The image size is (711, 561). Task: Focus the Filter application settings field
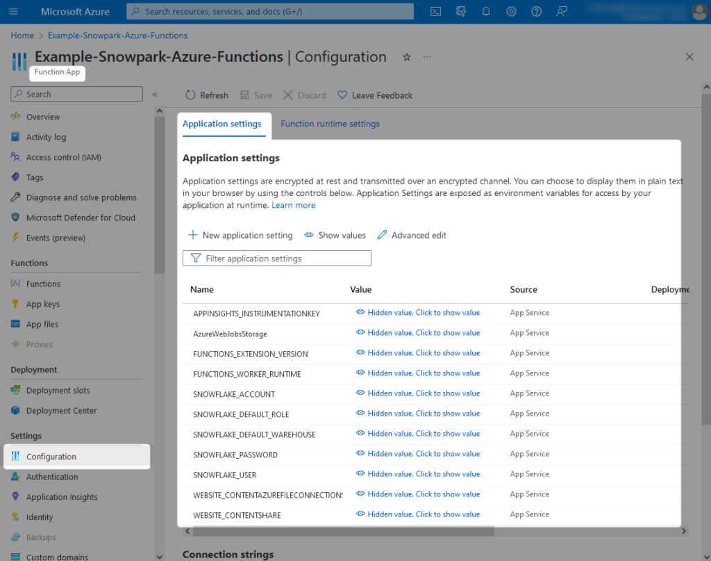pyautogui.click(x=277, y=259)
